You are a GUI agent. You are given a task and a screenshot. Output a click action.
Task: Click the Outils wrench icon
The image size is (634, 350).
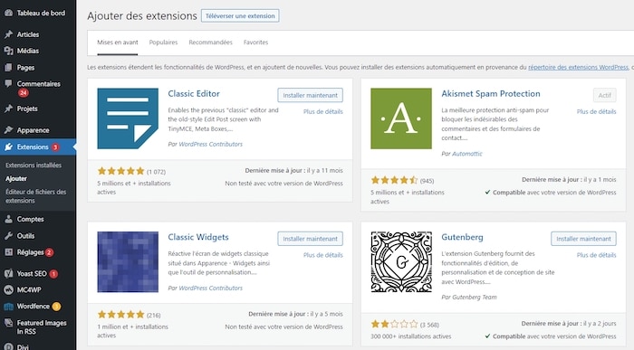[8, 236]
